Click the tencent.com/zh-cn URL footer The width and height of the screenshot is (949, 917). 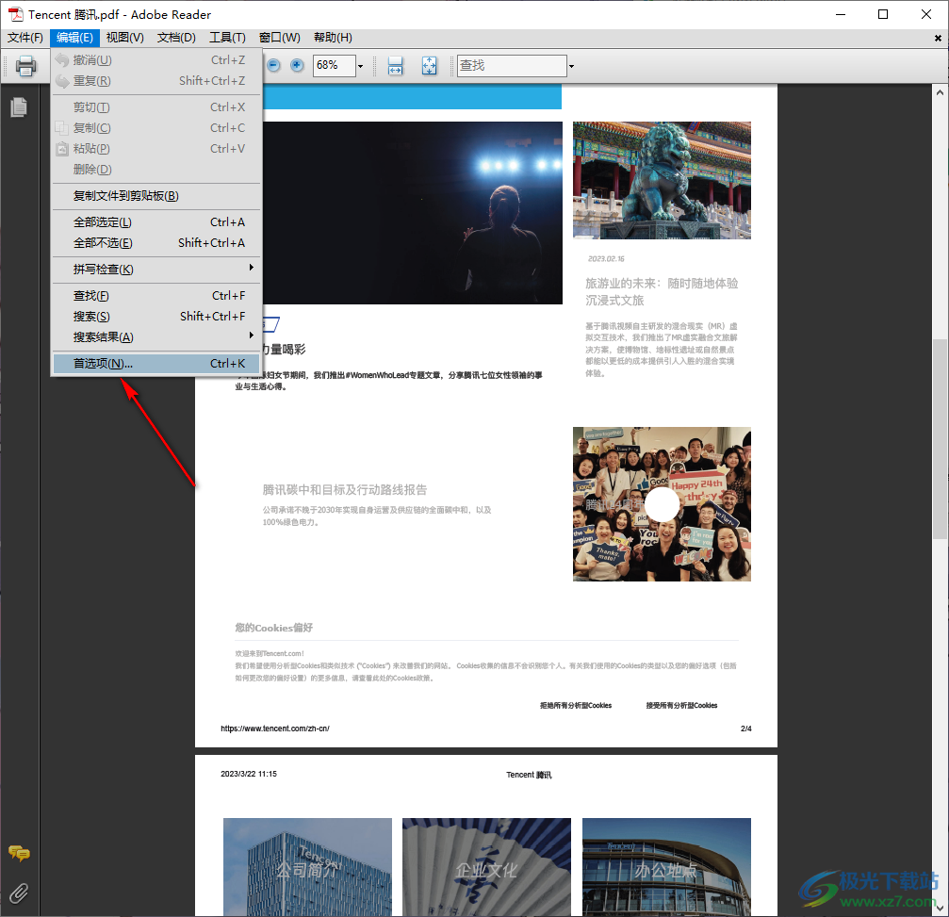click(275, 729)
